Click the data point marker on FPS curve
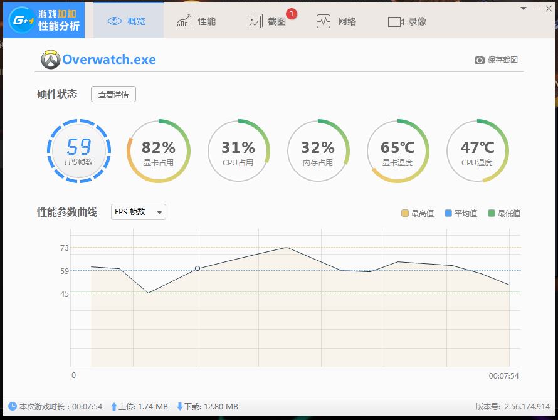Image resolution: width=558 pixels, height=420 pixels. 197,268
